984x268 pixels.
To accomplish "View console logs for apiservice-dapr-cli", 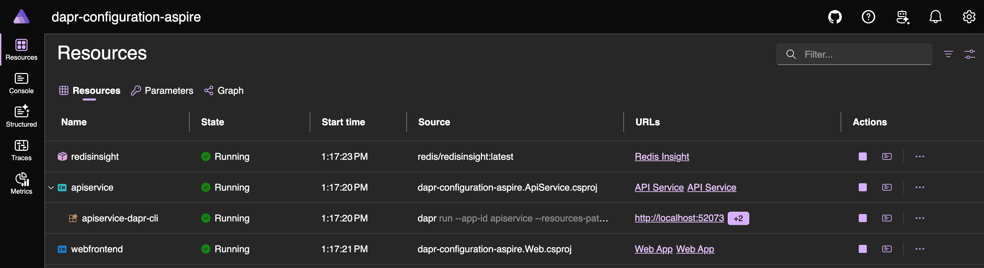I will pyautogui.click(x=887, y=218).
